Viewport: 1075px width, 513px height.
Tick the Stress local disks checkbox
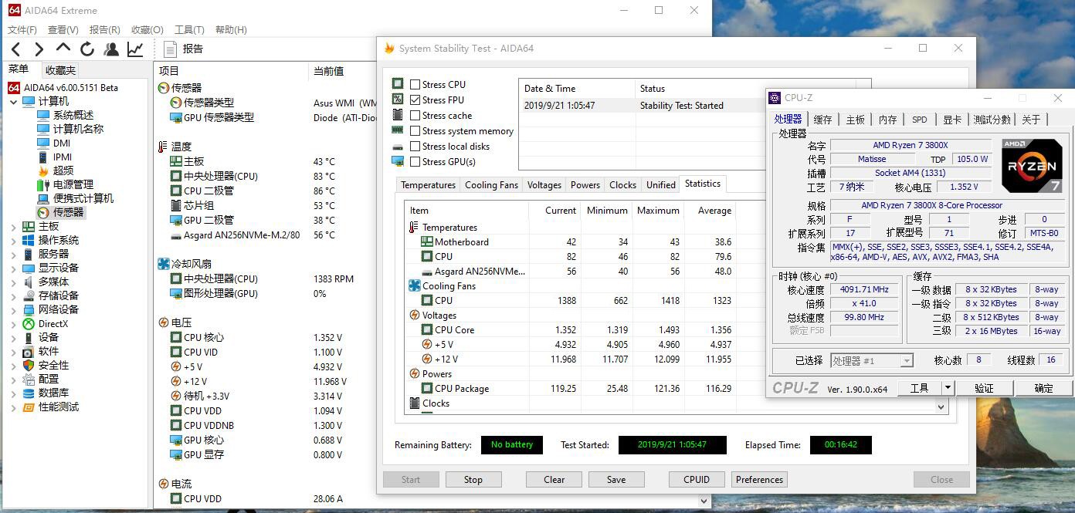coord(415,147)
